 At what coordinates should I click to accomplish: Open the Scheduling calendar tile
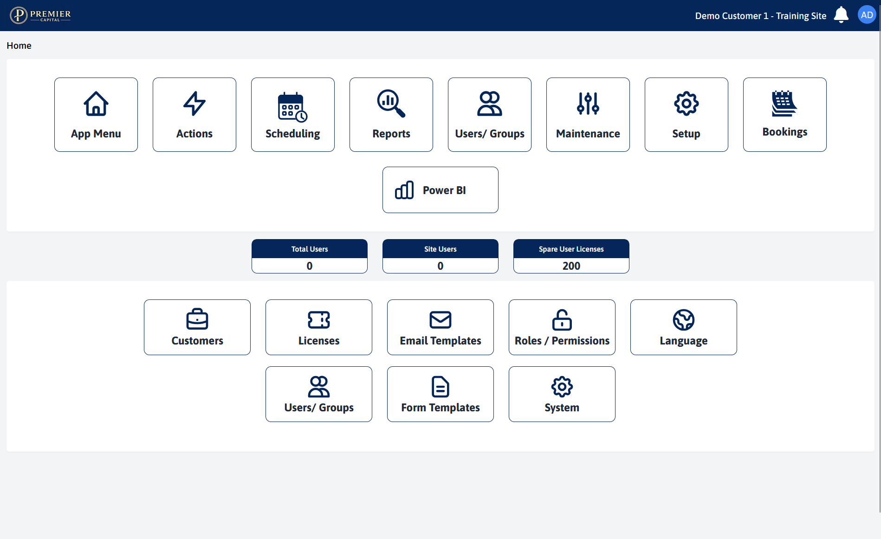293,115
